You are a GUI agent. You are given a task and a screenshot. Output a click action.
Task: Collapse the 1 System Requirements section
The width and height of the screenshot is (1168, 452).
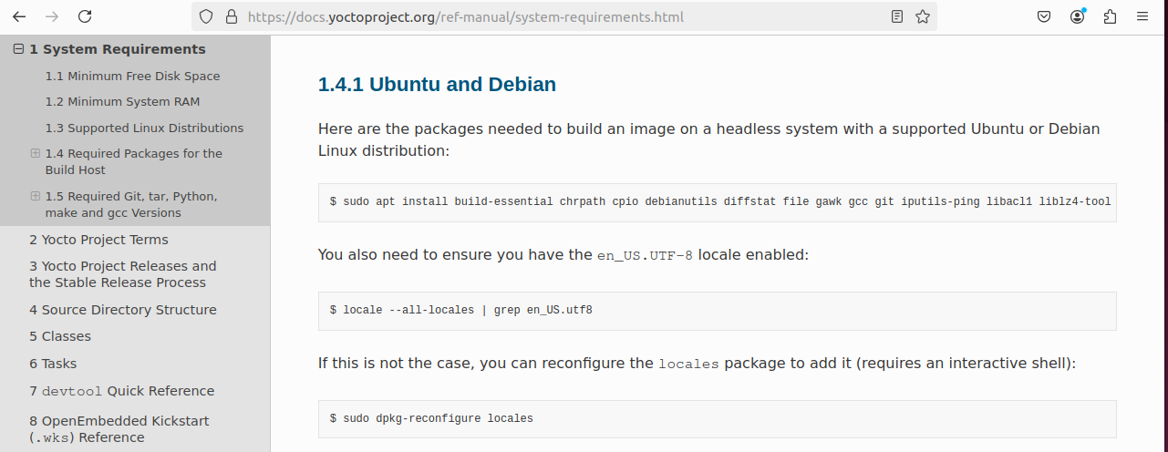click(x=18, y=49)
